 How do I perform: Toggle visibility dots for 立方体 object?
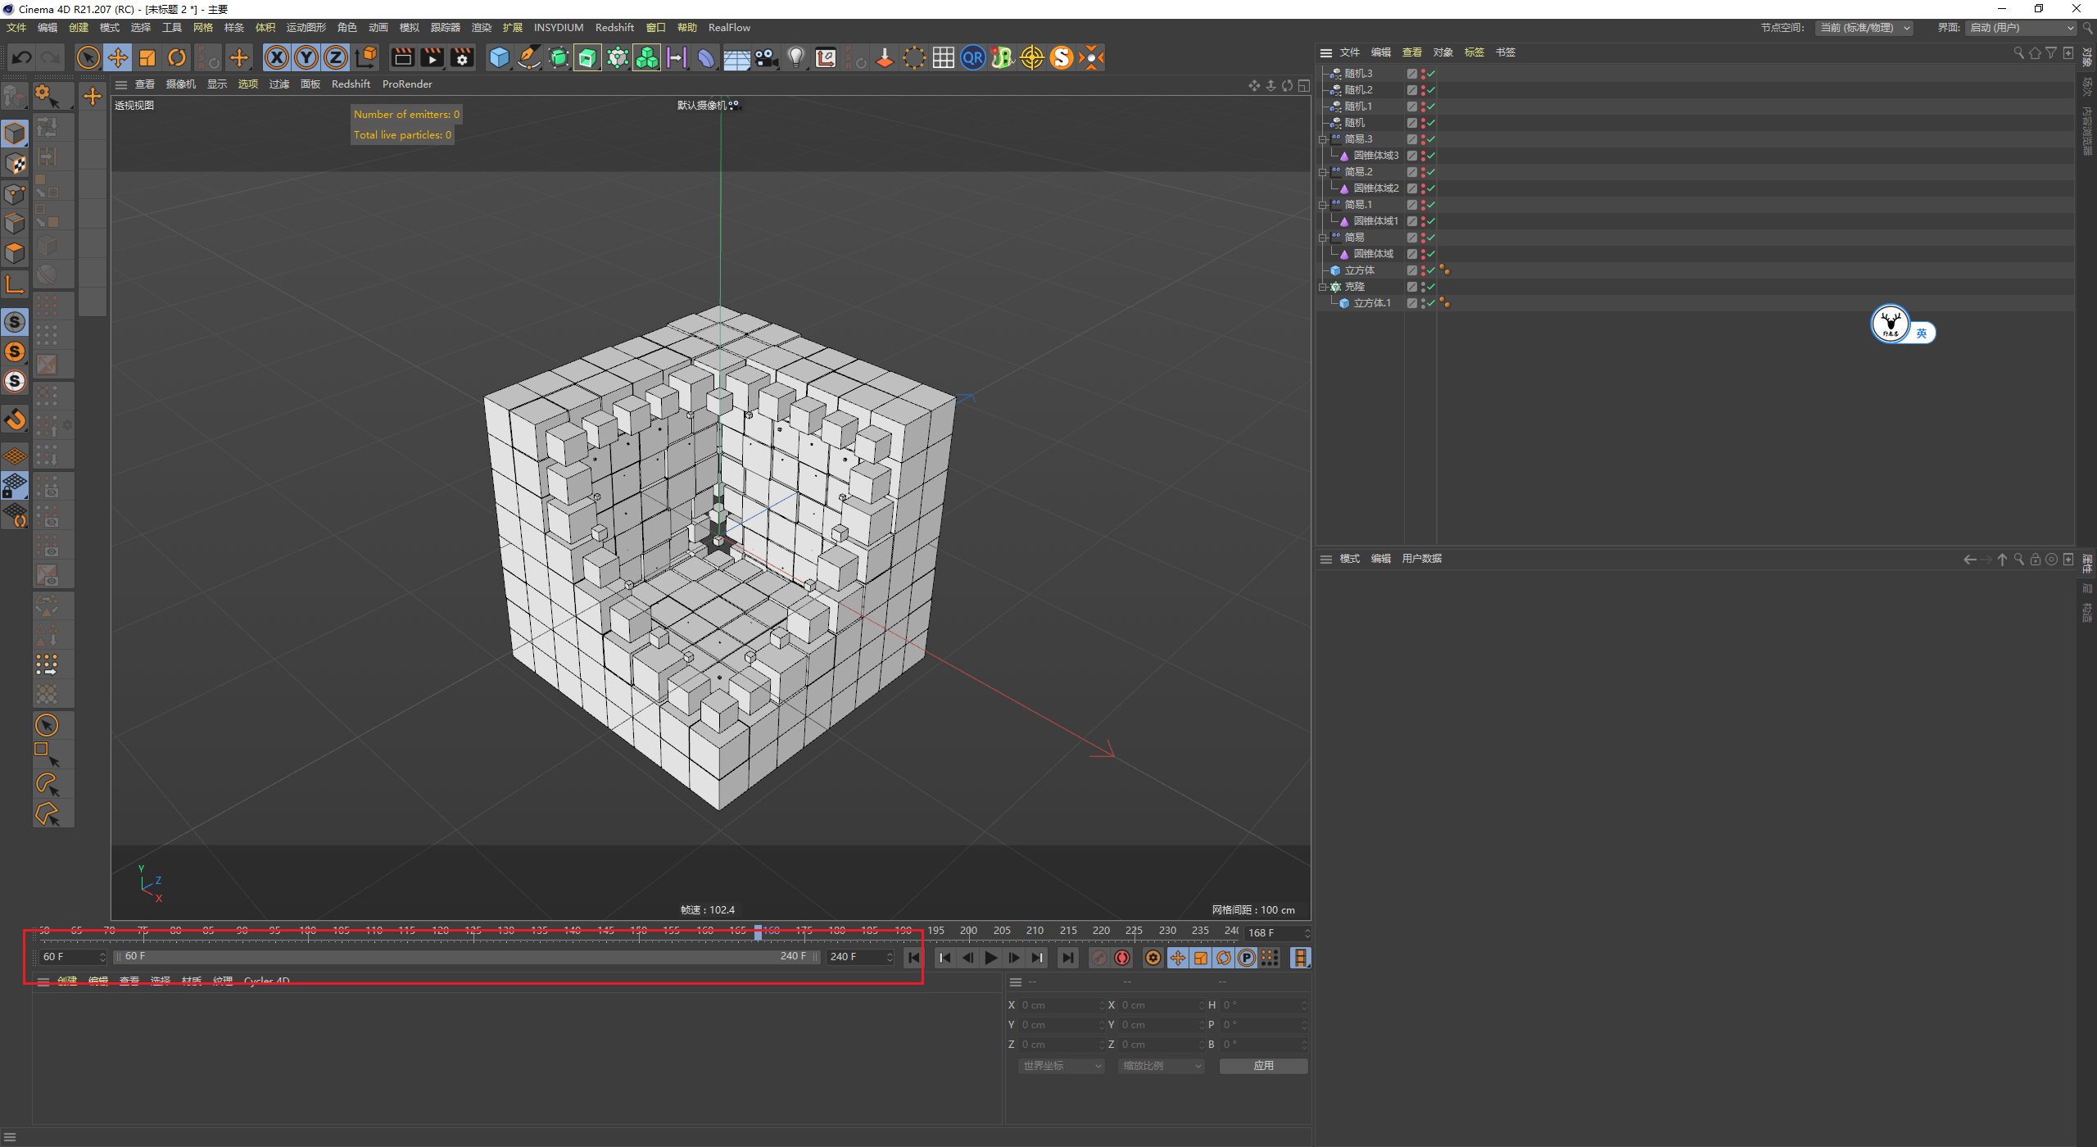(1423, 270)
